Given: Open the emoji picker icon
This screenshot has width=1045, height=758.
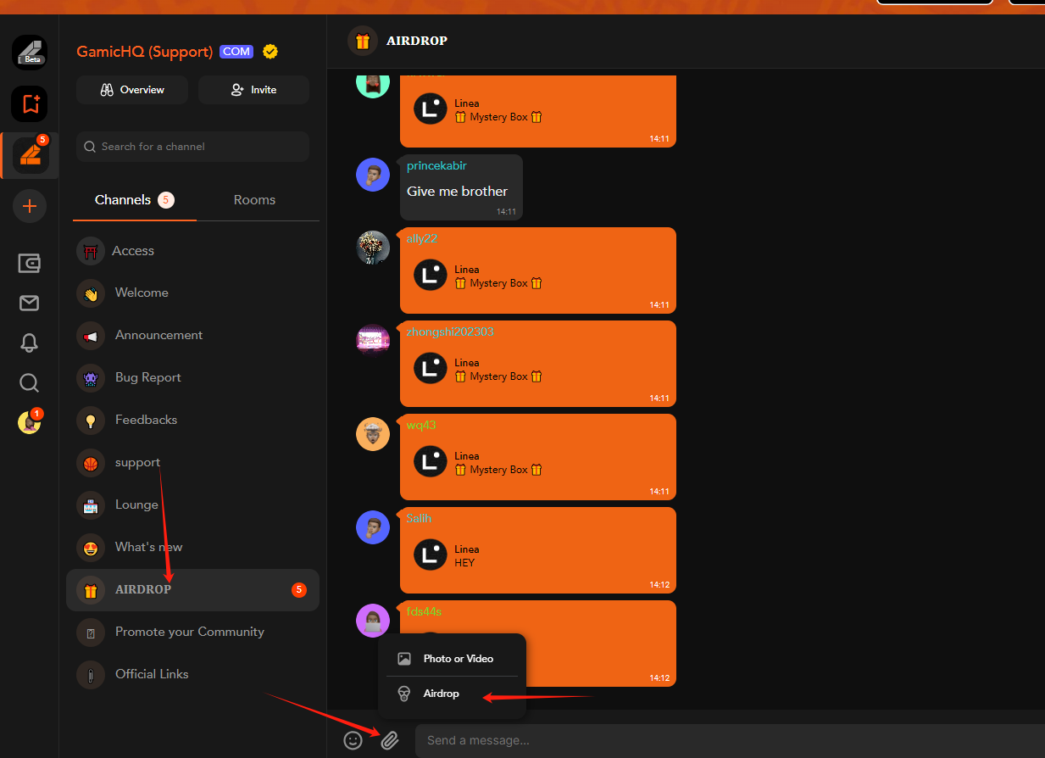Looking at the screenshot, I should 353,740.
